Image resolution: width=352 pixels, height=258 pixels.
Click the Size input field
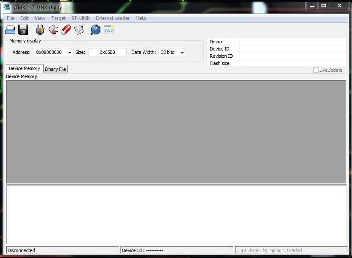108,52
